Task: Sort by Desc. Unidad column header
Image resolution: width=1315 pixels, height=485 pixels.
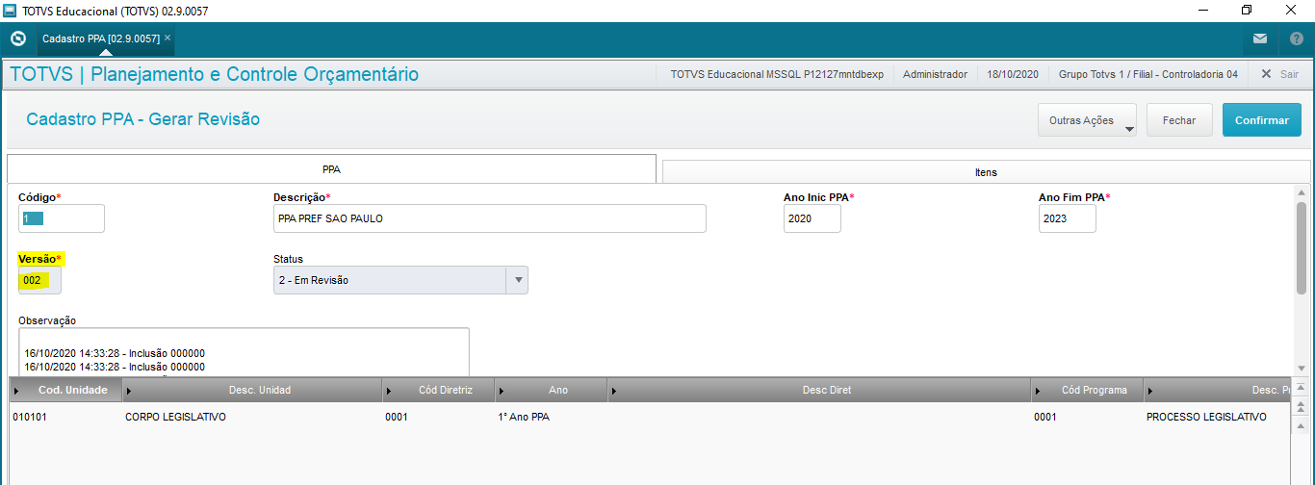Action: pos(252,390)
